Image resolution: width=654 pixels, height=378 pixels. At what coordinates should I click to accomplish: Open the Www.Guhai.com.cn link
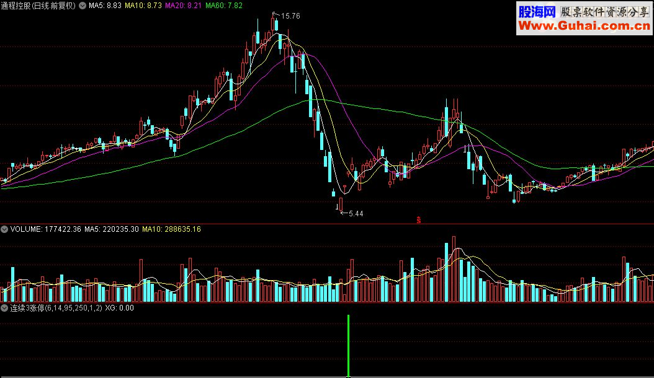584,26
